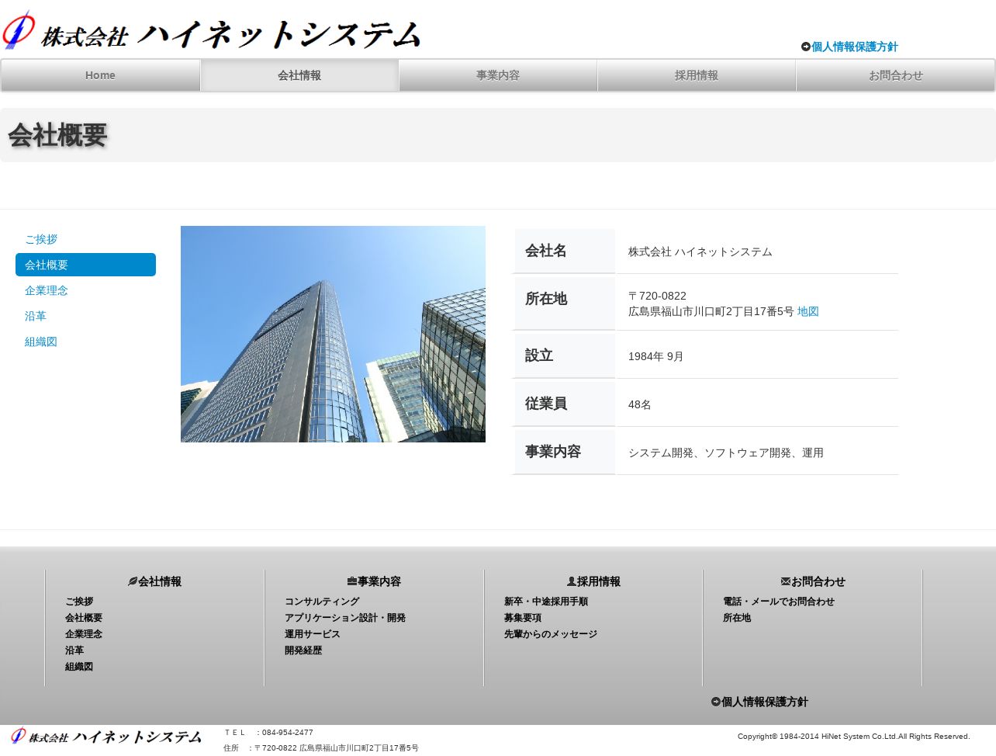This screenshot has width=996, height=756.
Task: Click the briefcase icon beside footer 事業内容
Action: 352,581
